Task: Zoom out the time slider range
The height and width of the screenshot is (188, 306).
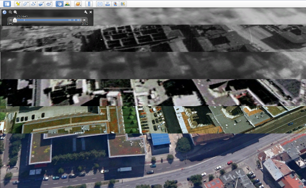Action: coord(10,12)
